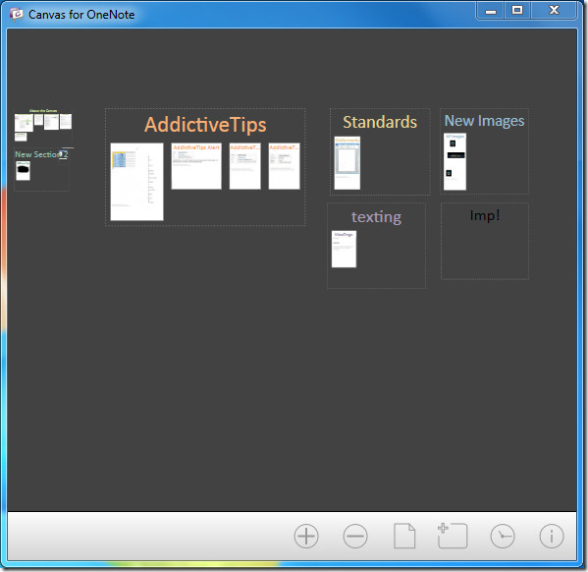
Task: Open the page thumbnail in texting section
Action: click(x=344, y=249)
